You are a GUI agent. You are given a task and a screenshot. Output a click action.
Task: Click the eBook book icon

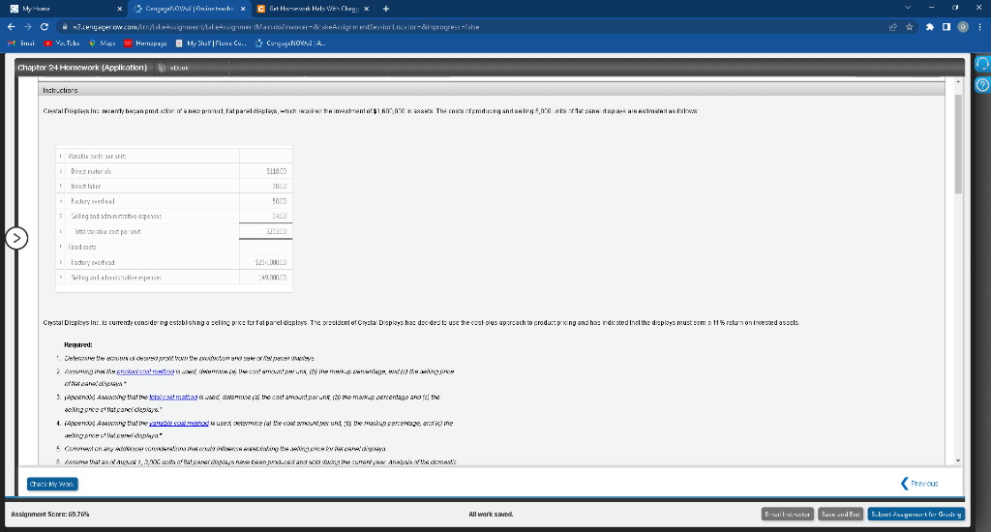(x=162, y=68)
